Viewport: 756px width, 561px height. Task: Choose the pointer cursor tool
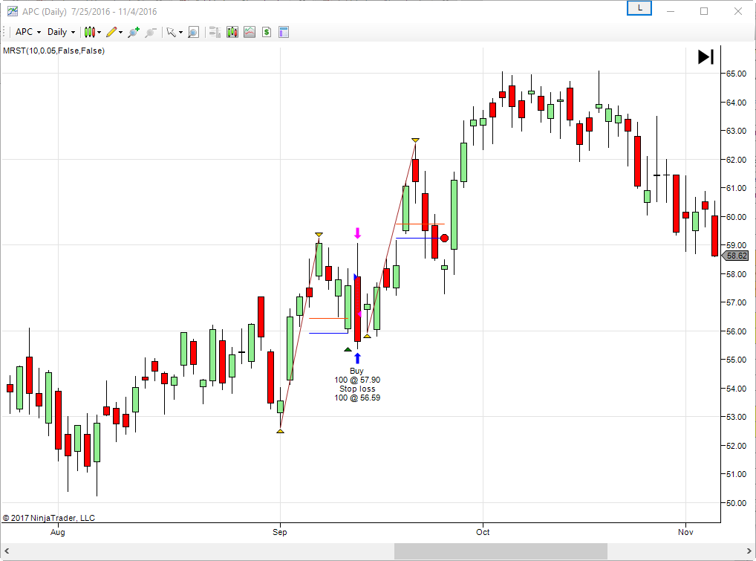pyautogui.click(x=171, y=32)
